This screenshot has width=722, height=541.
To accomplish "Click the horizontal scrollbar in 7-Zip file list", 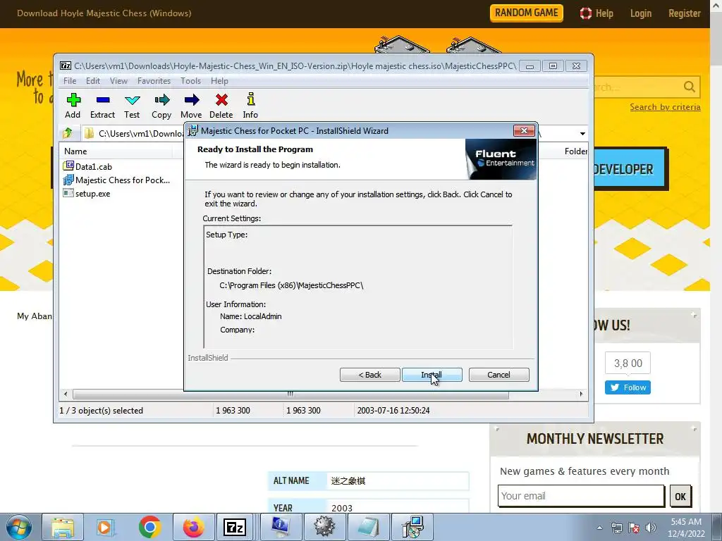I will point(290,394).
